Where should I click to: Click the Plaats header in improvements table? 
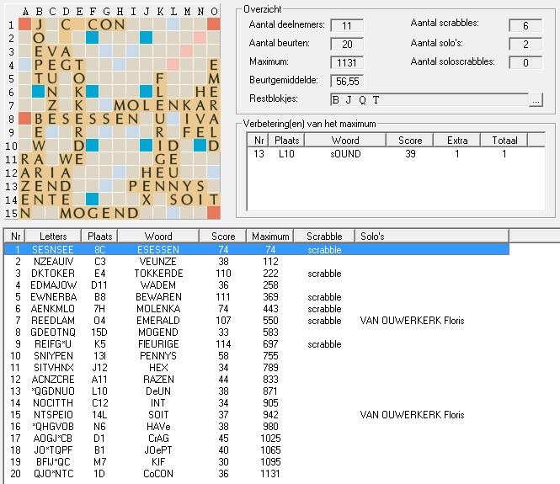point(287,141)
